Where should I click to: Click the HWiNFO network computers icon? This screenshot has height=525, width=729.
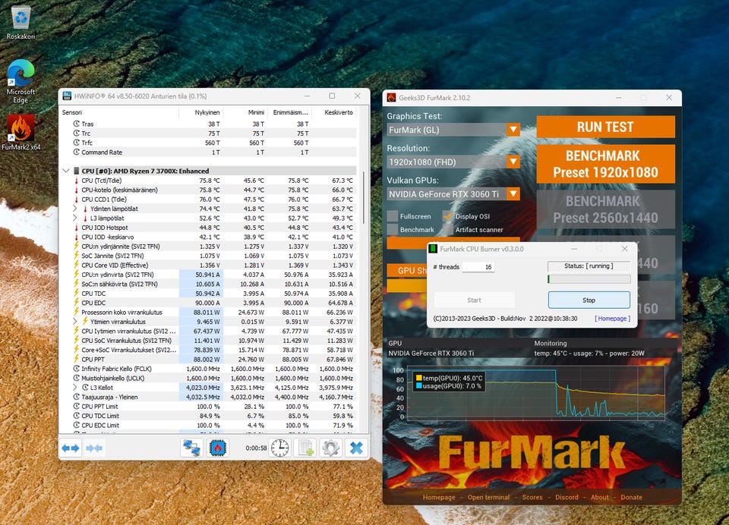pyautogui.click(x=191, y=448)
